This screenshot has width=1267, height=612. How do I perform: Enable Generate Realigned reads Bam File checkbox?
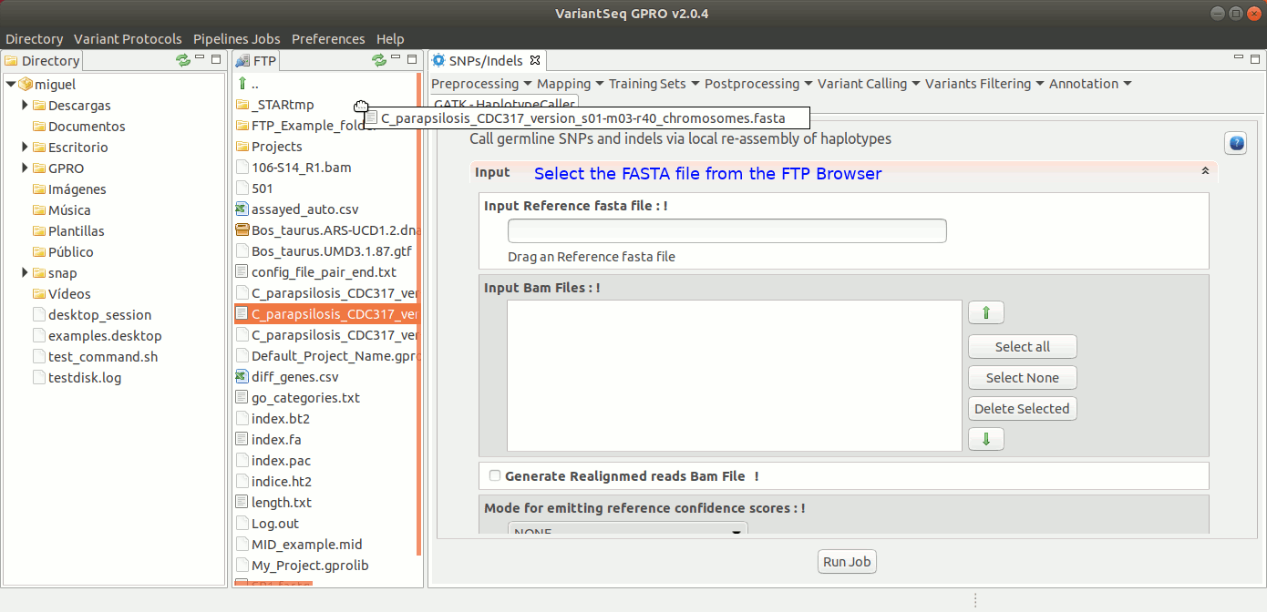pyautogui.click(x=495, y=475)
